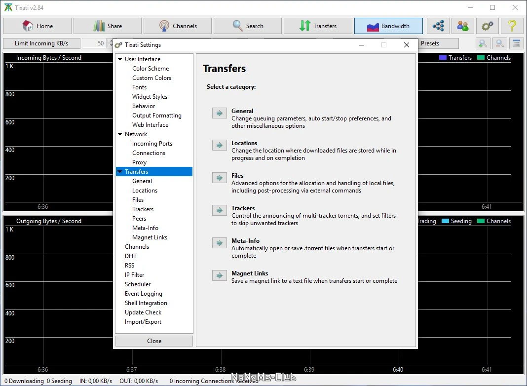Click 0 Downloading in status bar
This screenshot has width=527, height=386.
(24, 381)
